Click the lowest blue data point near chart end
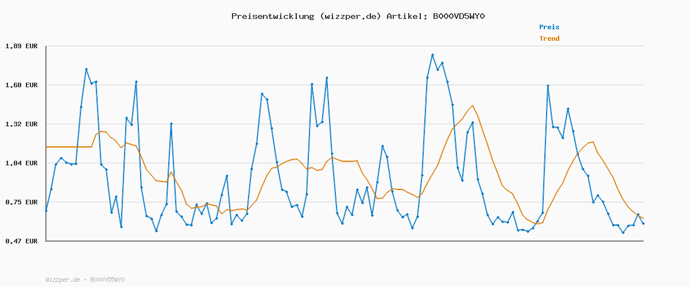Viewport: 689px width, 287px height. point(623,232)
